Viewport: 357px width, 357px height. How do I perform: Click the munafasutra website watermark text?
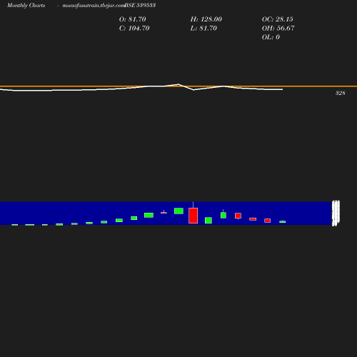[94, 6]
